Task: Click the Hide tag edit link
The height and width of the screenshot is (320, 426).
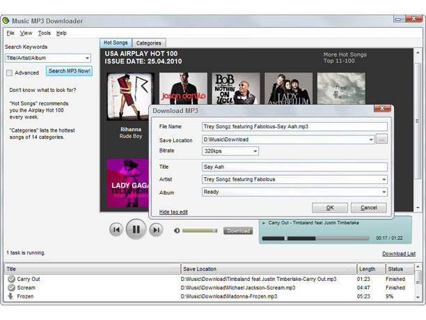Action: tap(173, 212)
